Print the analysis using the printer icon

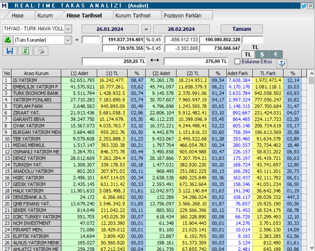click(x=41, y=51)
